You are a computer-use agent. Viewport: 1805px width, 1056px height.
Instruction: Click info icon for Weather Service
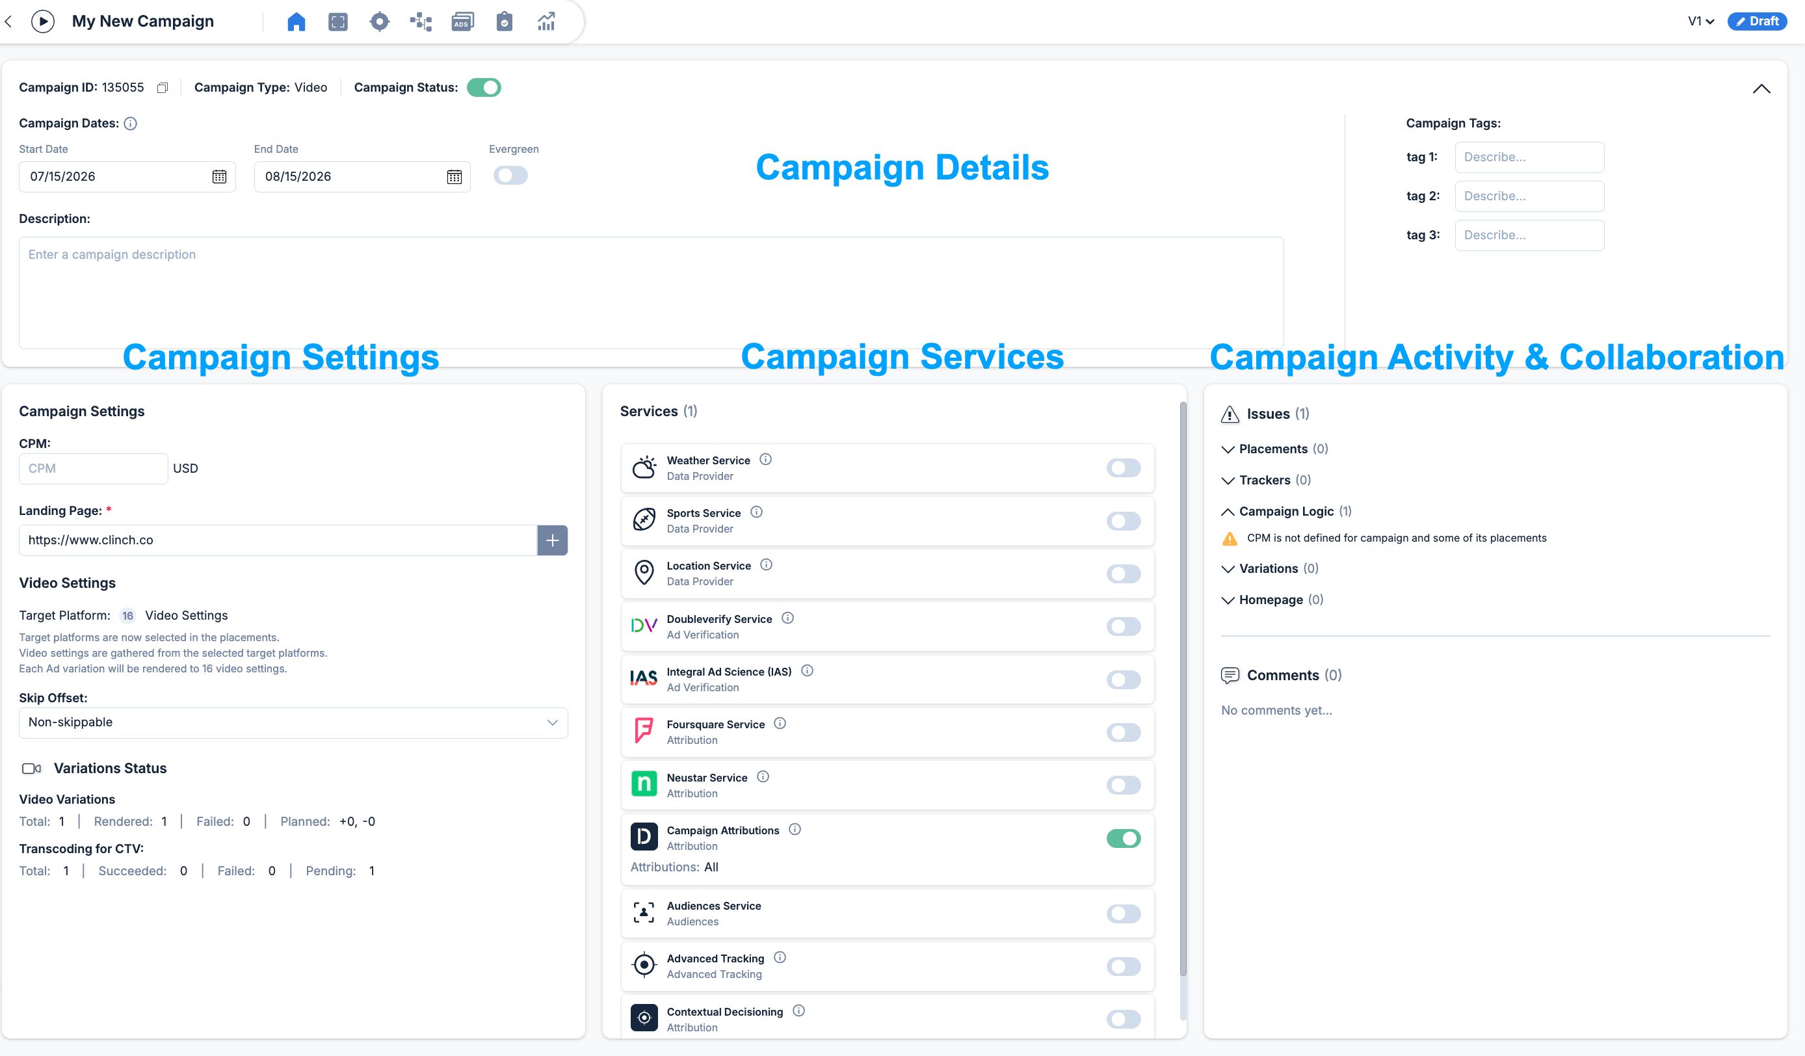[766, 459]
